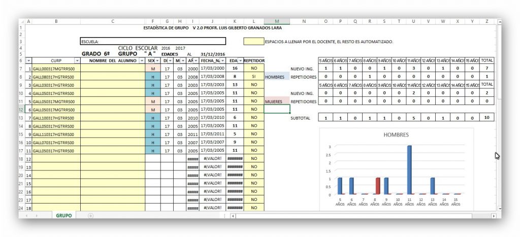Open the SEX column filter arrow

157,60
